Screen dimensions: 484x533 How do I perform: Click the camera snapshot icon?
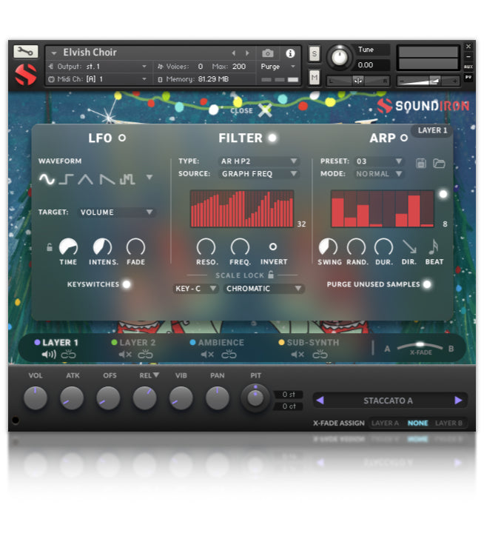(268, 53)
